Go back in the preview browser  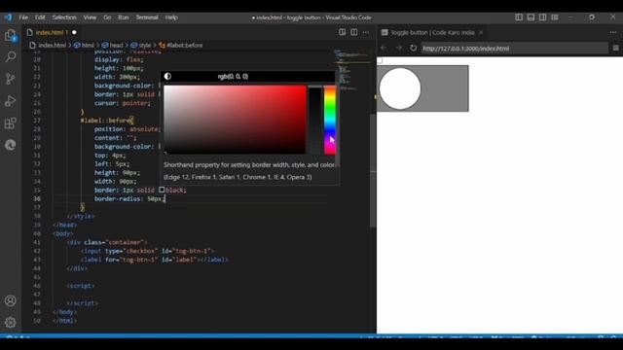384,48
